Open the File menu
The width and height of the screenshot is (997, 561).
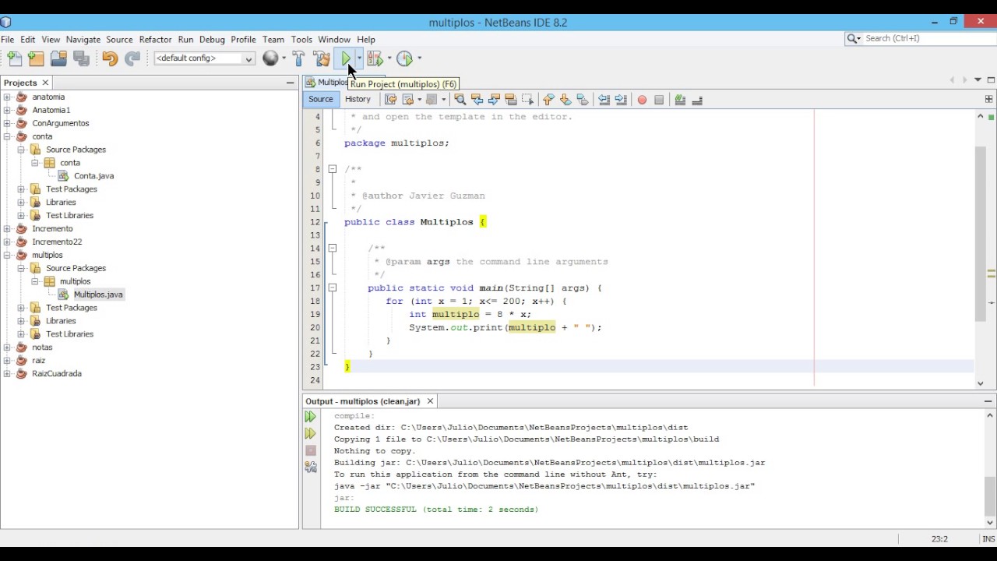coord(7,40)
